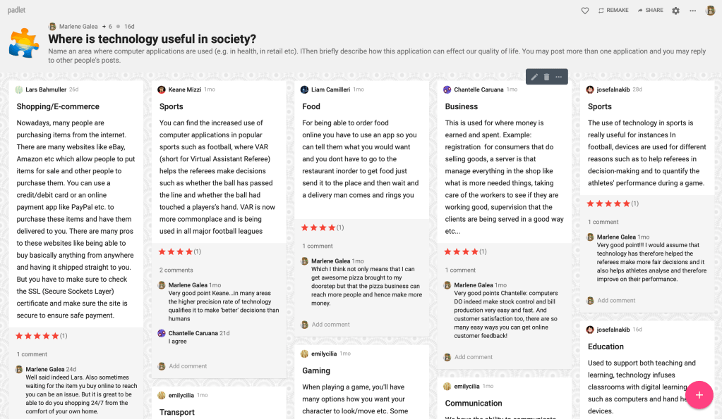722x419 pixels.
Task: Click the pink add post plus button
Action: tap(699, 395)
